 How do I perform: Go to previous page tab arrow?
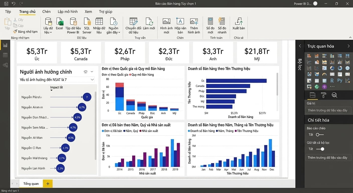13,184
